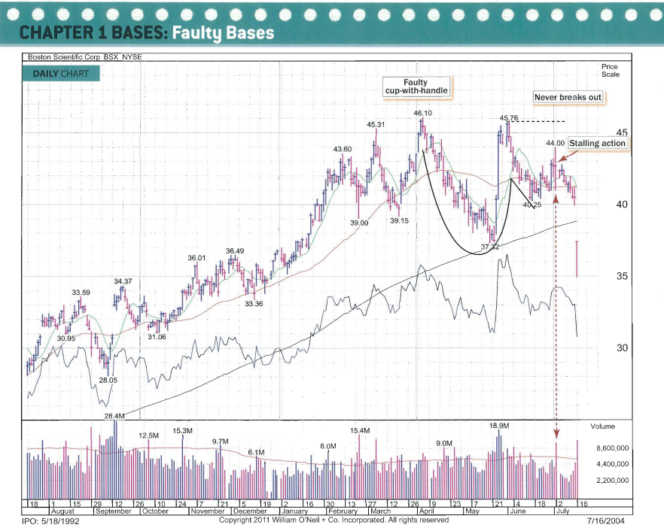Click the Boston Scientific Corp BSX NYSE title
The width and height of the screenshot is (664, 528).
pyautogui.click(x=84, y=57)
